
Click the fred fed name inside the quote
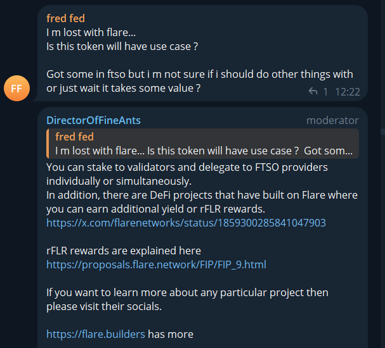click(74, 137)
